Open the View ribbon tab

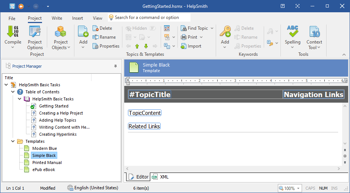pyautogui.click(x=97, y=18)
